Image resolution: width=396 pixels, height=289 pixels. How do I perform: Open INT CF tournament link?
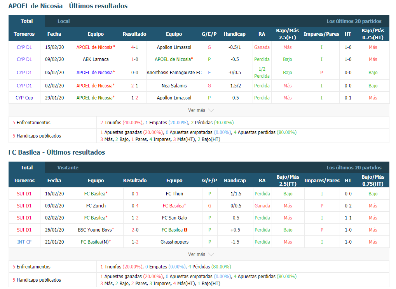pos(24,242)
